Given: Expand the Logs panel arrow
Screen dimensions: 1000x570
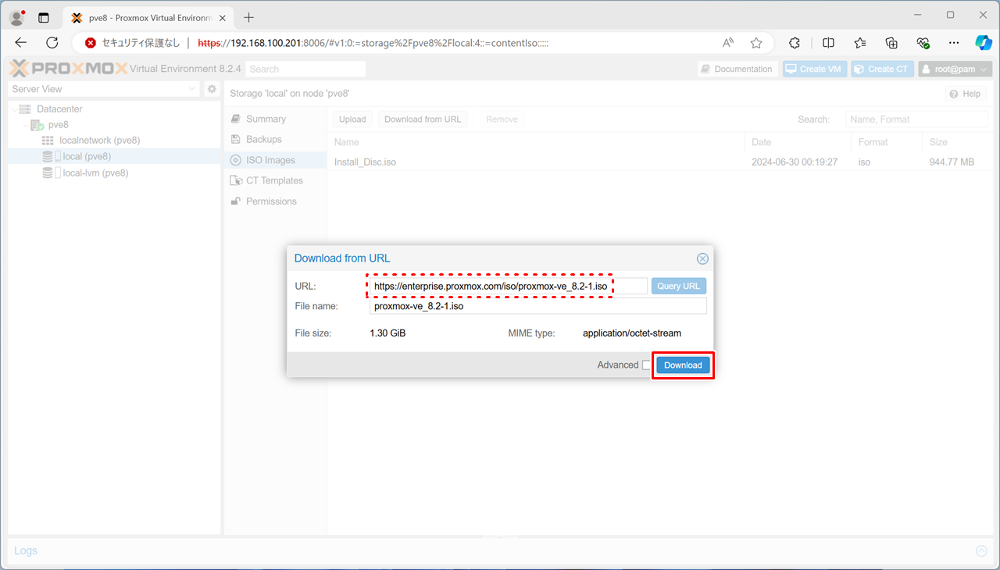Looking at the screenshot, I should click(981, 551).
